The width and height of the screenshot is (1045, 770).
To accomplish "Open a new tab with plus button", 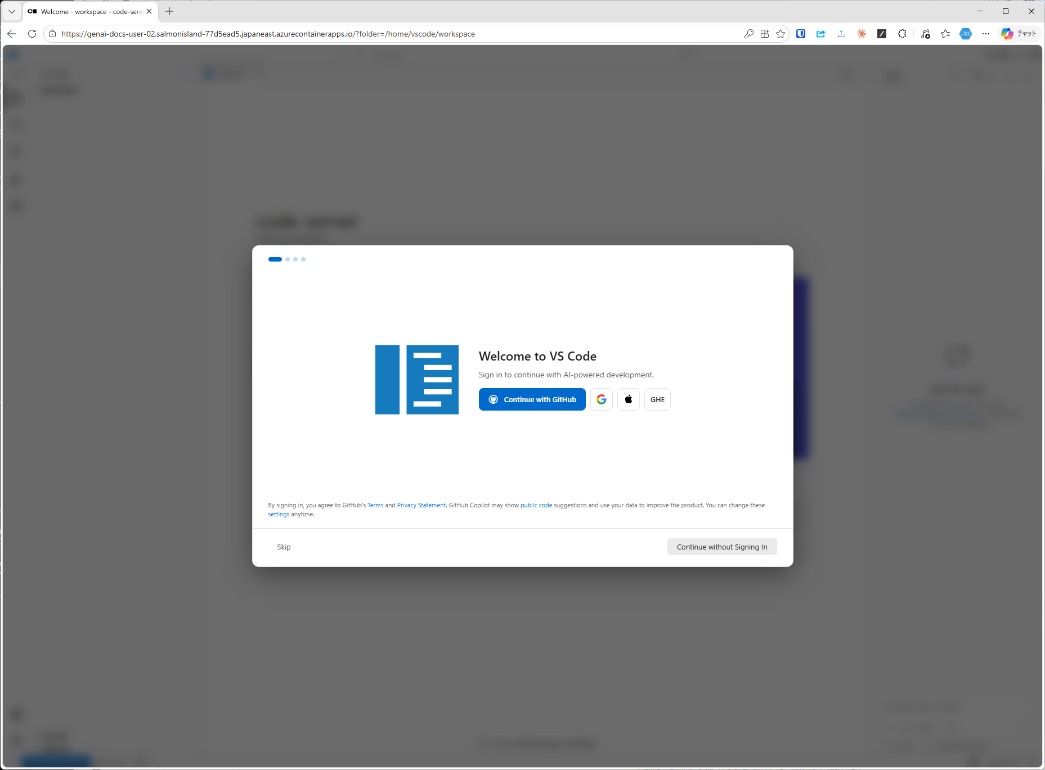I will (x=169, y=11).
